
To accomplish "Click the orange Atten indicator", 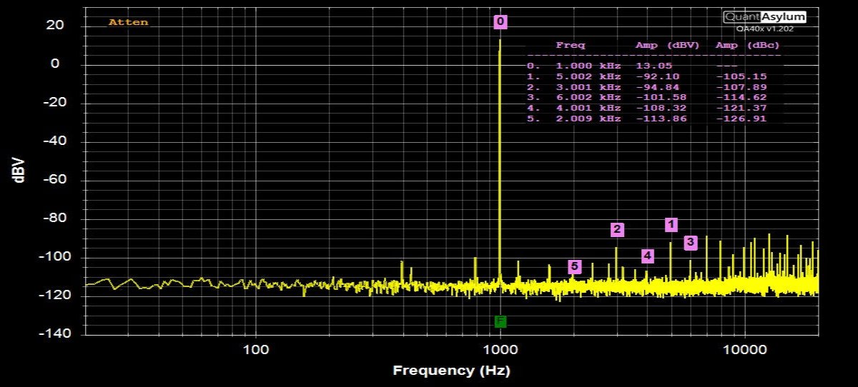I will [x=129, y=22].
